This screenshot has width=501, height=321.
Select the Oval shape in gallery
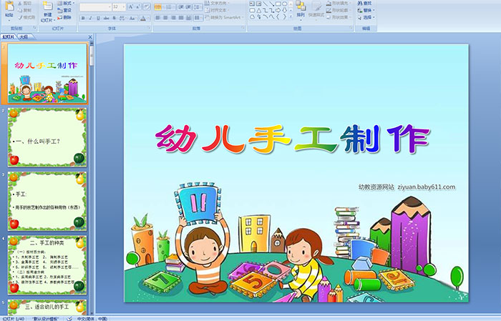(285, 4)
